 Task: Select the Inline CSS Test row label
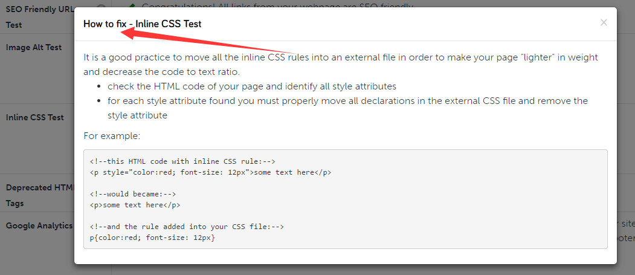click(x=35, y=117)
